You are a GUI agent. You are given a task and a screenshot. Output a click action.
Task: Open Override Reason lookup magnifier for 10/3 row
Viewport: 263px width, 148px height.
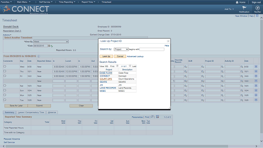click(x=185, y=86)
